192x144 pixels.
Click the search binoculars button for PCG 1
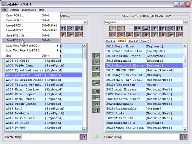tap(83, 137)
